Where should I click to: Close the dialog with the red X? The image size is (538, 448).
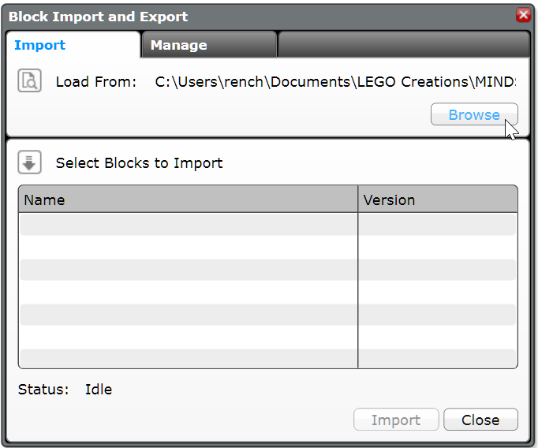click(x=522, y=15)
